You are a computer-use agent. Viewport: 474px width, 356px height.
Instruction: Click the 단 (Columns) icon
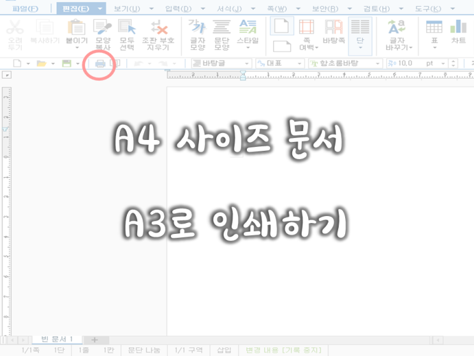tap(360, 27)
